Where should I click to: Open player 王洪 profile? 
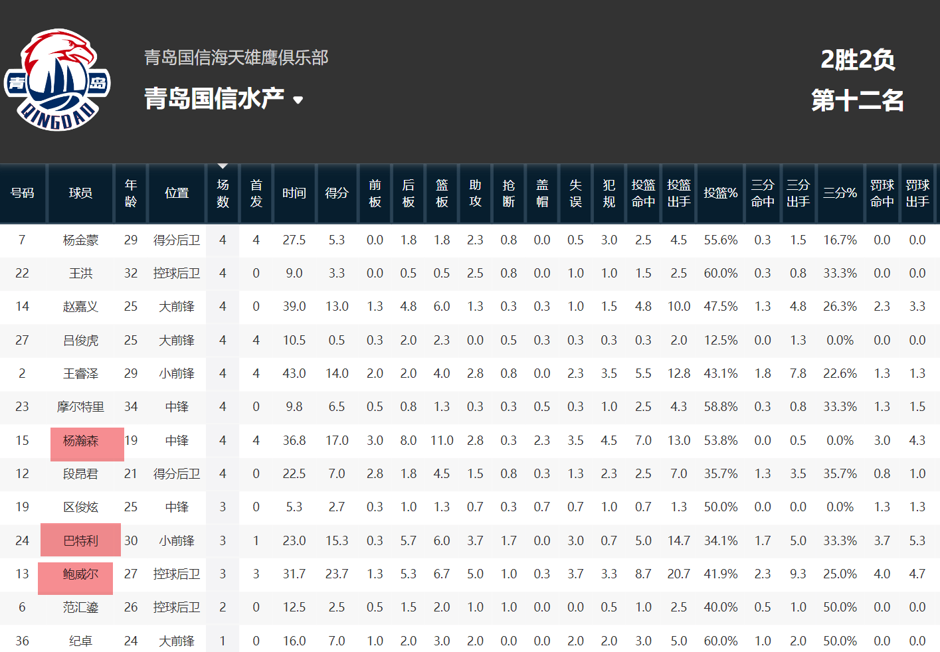click(x=80, y=274)
